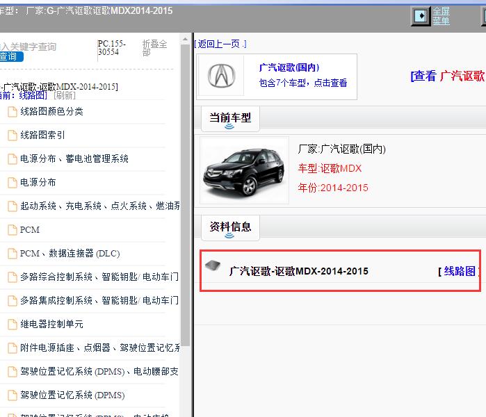Open the standalone 电源分布 entry
Image resolution: width=486 pixels, height=417 pixels.
tap(38, 183)
